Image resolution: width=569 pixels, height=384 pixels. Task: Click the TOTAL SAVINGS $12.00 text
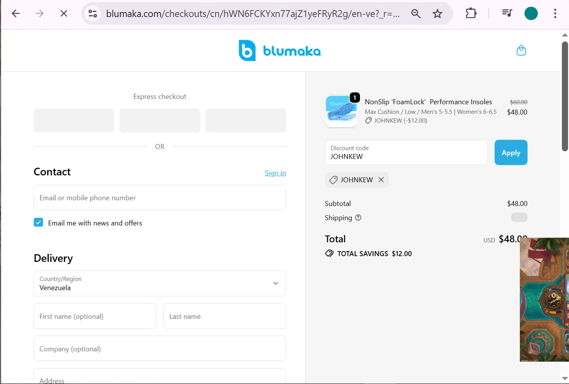(x=374, y=253)
